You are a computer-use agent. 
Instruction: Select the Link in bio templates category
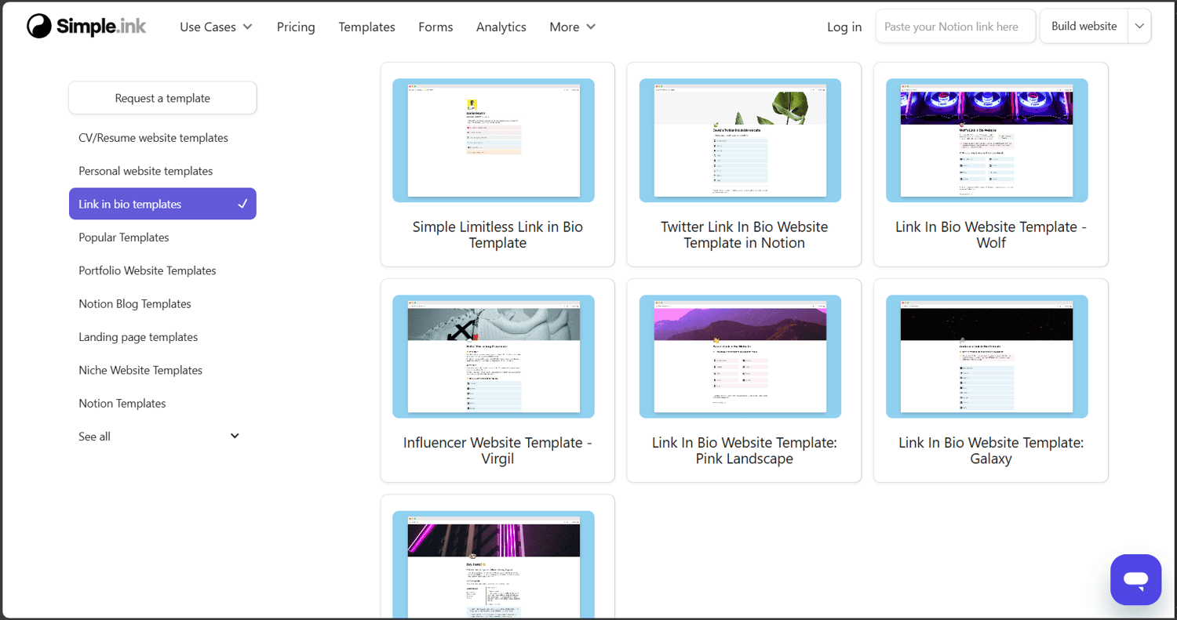(162, 204)
